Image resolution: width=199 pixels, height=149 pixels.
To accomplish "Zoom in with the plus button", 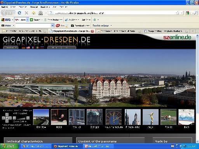I will point(28,118).
